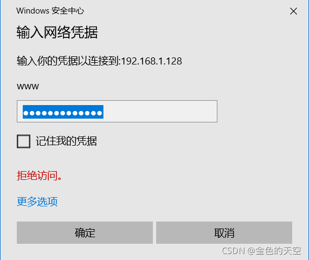Focus the password input field
This screenshot has height=260, width=309.
pyautogui.click(x=117, y=111)
